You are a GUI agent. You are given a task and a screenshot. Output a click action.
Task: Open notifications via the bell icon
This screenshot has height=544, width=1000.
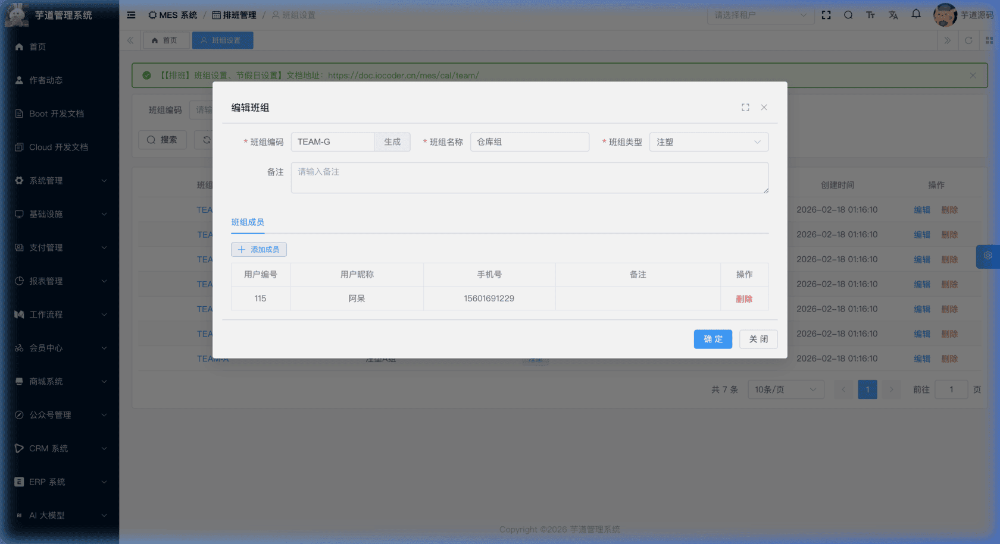click(915, 15)
